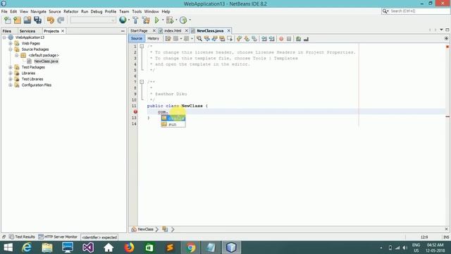Toggle Rectangular Selection in editor toolbar

point(230,39)
